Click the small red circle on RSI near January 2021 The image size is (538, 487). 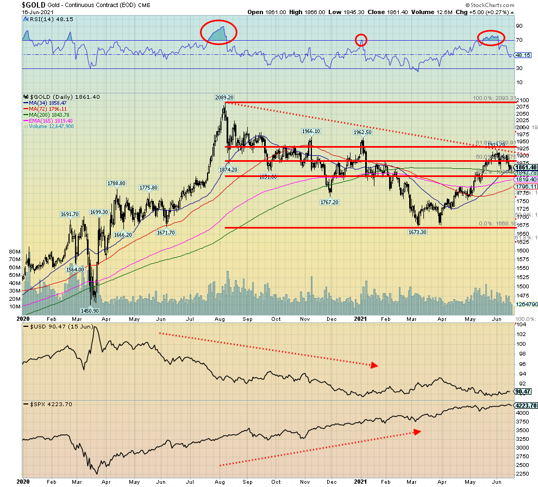361,40
